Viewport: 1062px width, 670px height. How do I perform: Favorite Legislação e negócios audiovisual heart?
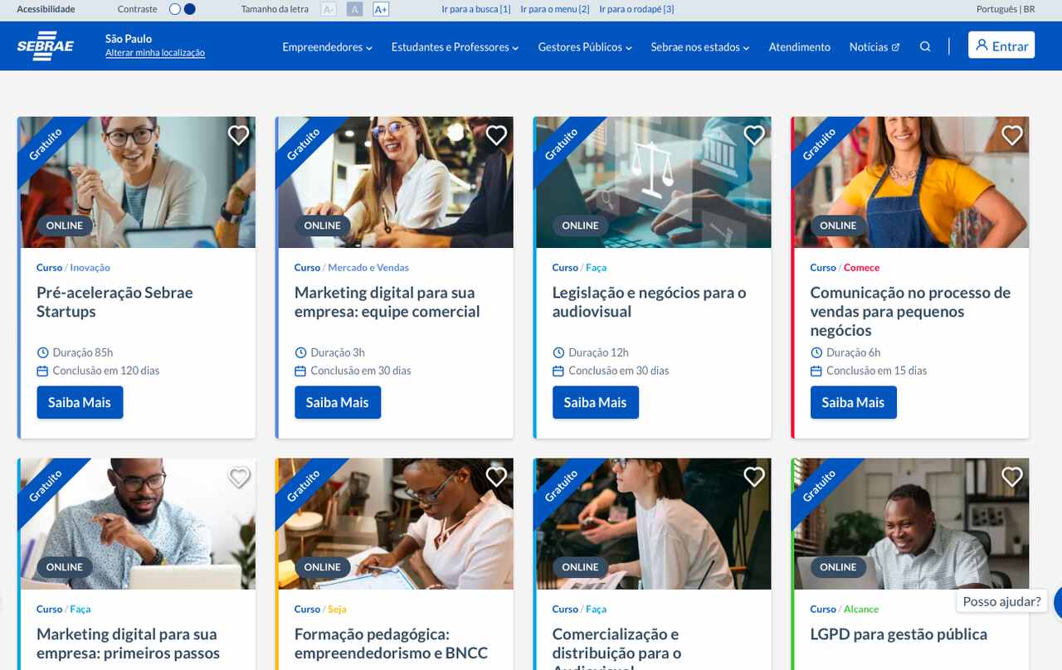click(x=754, y=135)
